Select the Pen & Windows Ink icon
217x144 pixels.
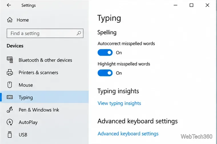click(x=10, y=110)
